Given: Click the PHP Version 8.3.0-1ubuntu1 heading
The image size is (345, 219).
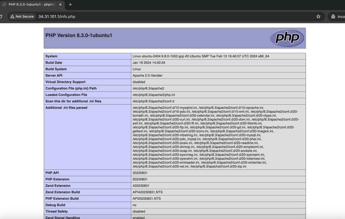Looking at the screenshot, I should click(79, 36).
